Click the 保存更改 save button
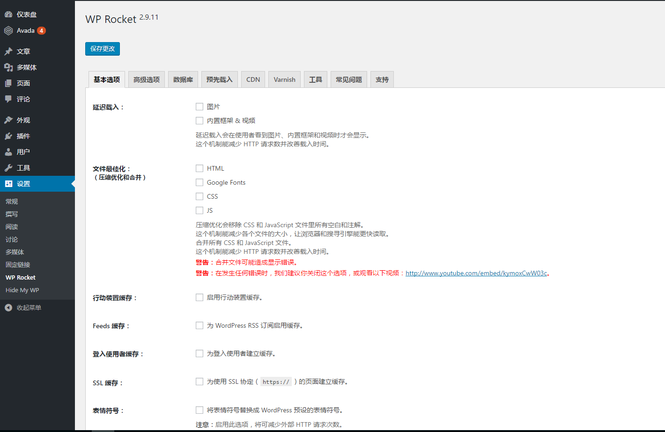Screen dimensions: 665x432 click(102, 48)
